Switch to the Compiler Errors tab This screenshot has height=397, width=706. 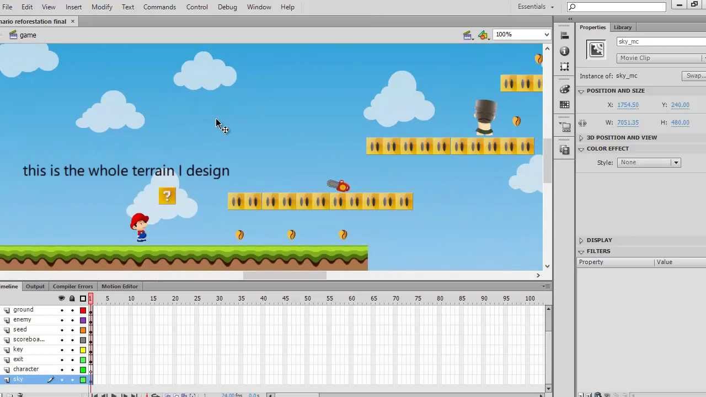[x=73, y=286]
